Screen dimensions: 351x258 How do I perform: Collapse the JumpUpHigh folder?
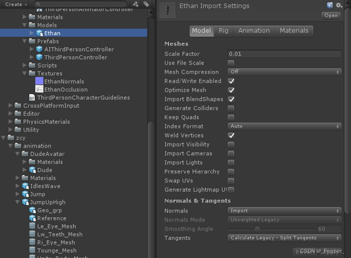(x=17, y=202)
